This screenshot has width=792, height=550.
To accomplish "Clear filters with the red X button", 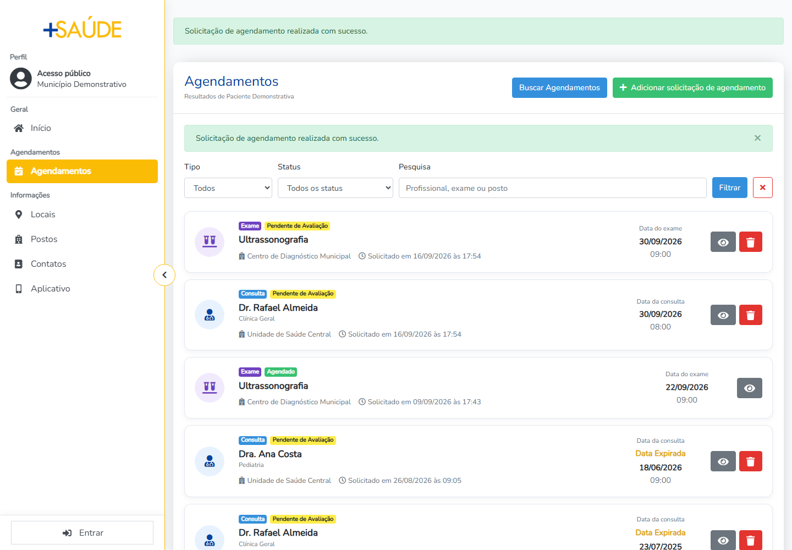I will (x=763, y=188).
